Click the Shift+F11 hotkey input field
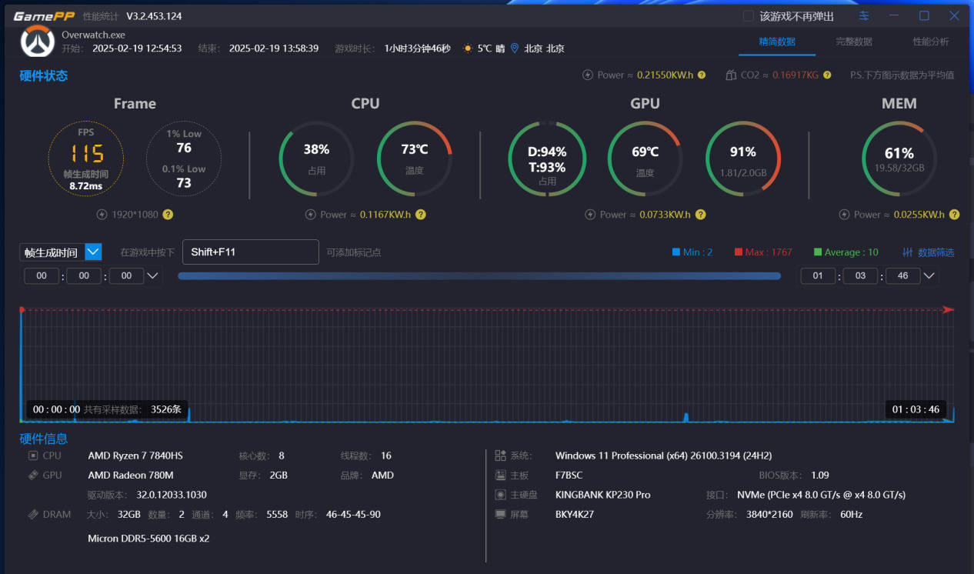Image resolution: width=974 pixels, height=574 pixels. click(x=250, y=252)
